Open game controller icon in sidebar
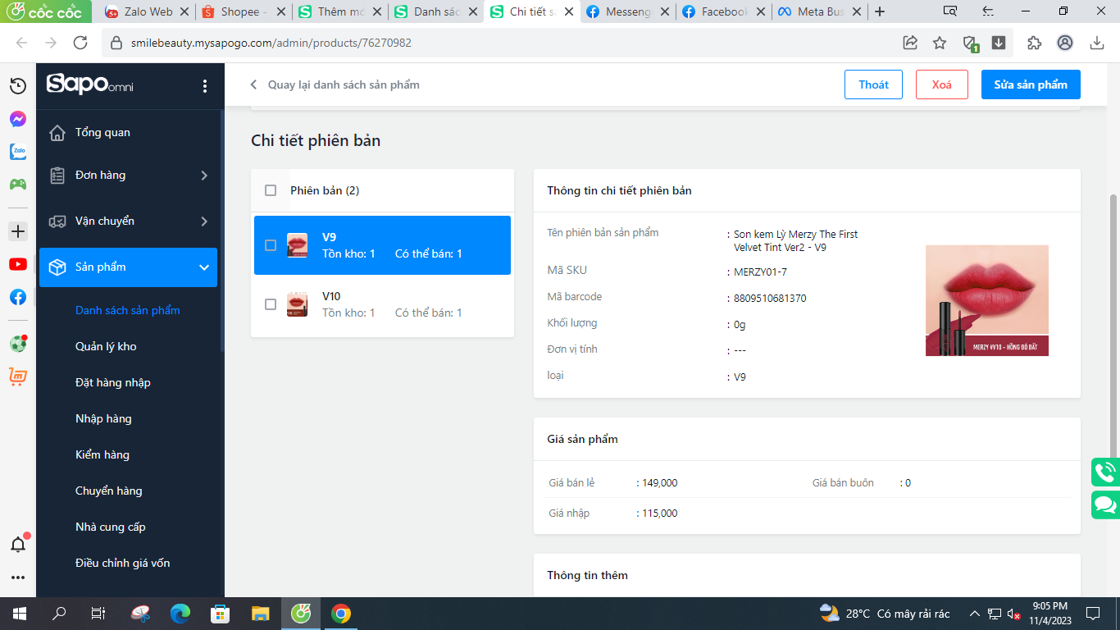Viewport: 1120px width, 630px height. tap(17, 184)
